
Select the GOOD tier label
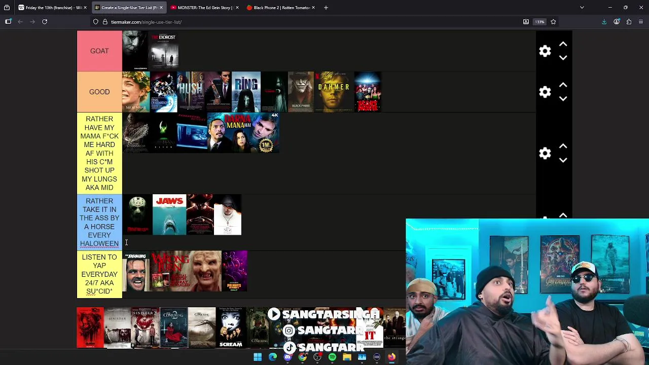pos(99,92)
